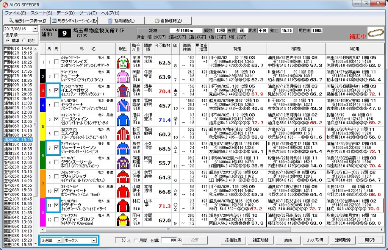Select race 笠松01R 11:30 in the list
The image size is (388, 250).
[18, 158]
